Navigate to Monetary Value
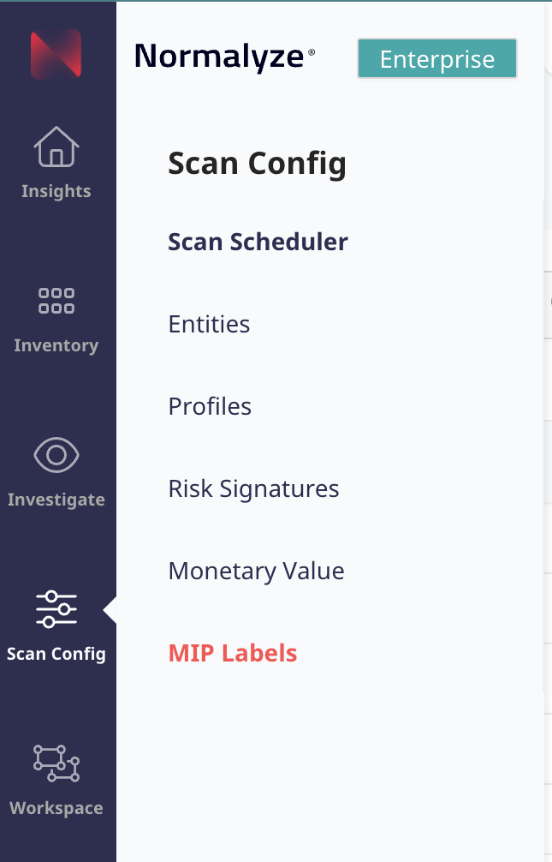Screen dimensions: 552x862 click(x=256, y=571)
